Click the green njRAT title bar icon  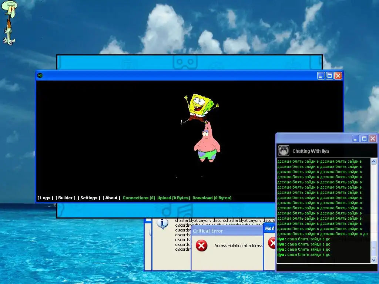coord(40,75)
